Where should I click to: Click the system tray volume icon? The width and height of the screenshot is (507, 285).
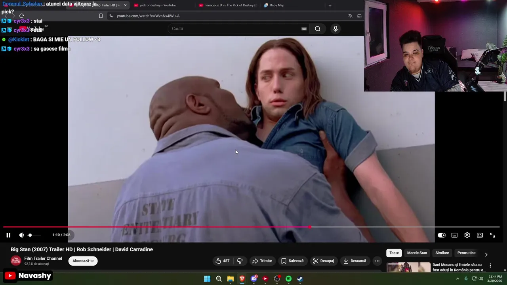pyautogui.click(x=481, y=279)
